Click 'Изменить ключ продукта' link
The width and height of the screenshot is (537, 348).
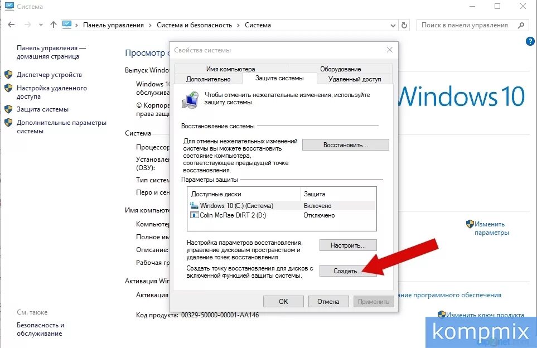[x=485, y=315]
